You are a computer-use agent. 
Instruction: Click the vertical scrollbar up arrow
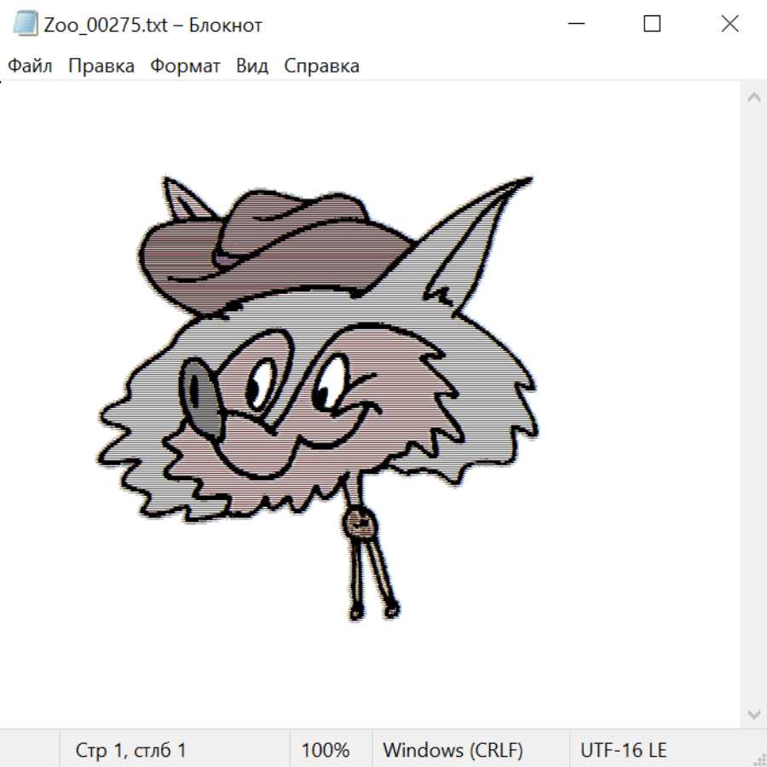coord(753,98)
